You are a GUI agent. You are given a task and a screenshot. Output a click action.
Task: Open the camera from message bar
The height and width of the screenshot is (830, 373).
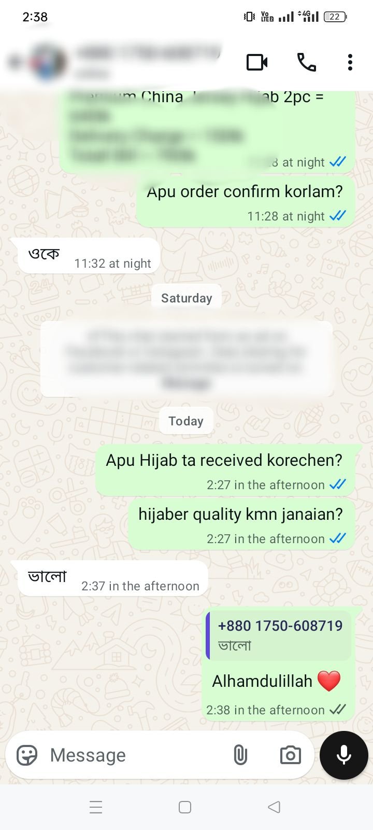point(290,755)
